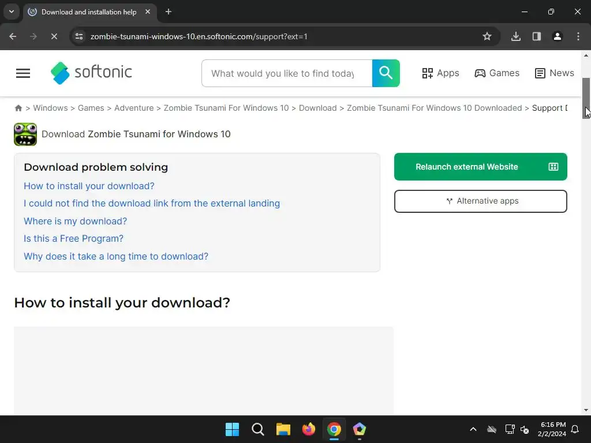Click scrollbar up arrow

pyautogui.click(x=586, y=55)
